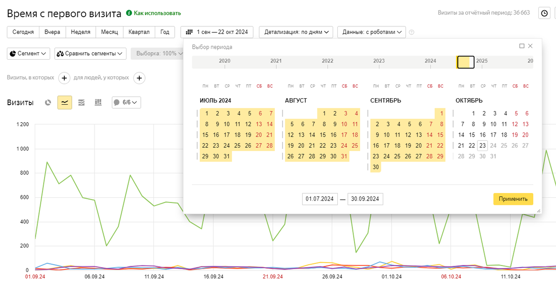The width and height of the screenshot is (556, 290).
Task: Expand 'Детализация: по дням' dropdown
Action: (x=296, y=32)
